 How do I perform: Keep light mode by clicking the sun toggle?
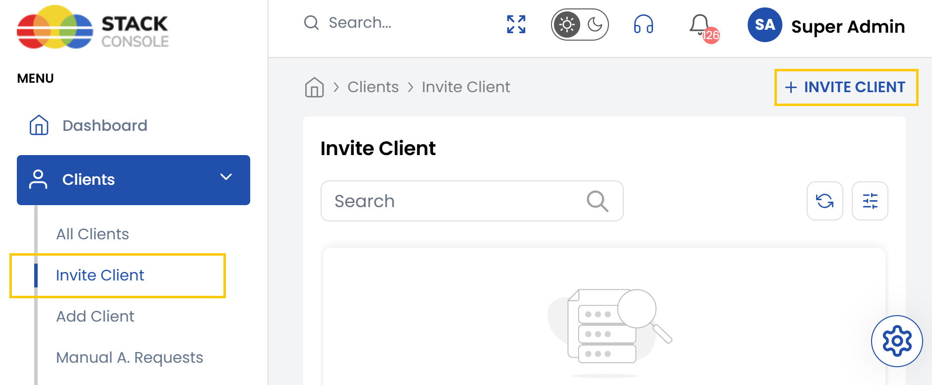coord(566,24)
